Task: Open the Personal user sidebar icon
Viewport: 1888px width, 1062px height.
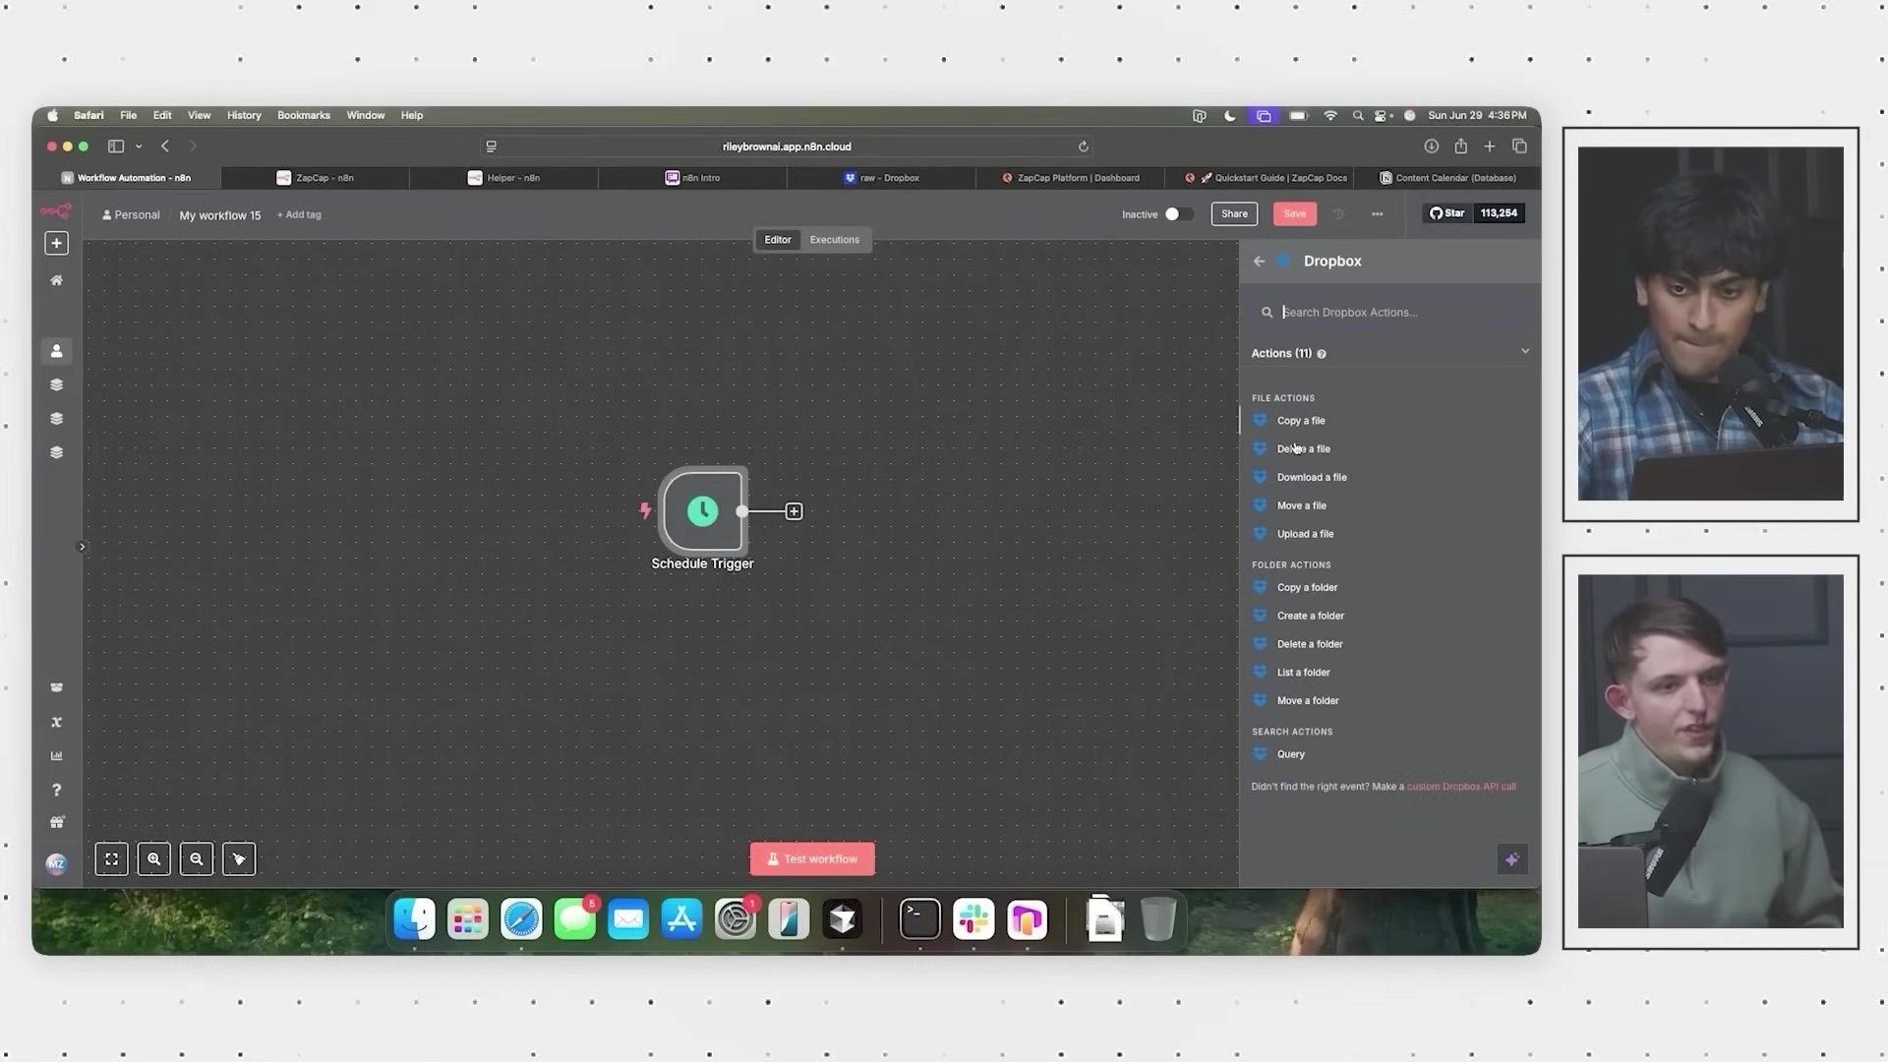Action: tap(56, 351)
